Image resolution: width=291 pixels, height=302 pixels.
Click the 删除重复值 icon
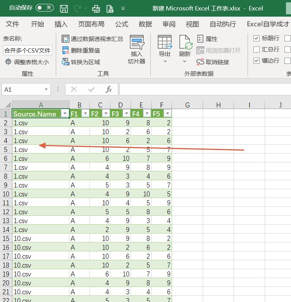[x=65, y=50]
